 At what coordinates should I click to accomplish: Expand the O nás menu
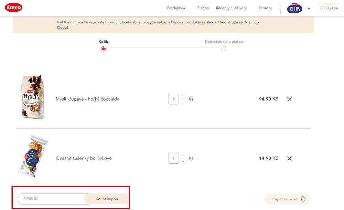click(x=265, y=8)
